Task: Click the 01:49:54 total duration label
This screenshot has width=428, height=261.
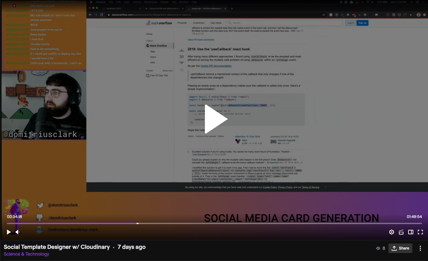Action: point(414,217)
